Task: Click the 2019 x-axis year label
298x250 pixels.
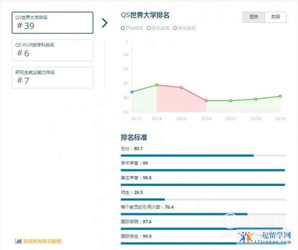Action: (x=280, y=119)
